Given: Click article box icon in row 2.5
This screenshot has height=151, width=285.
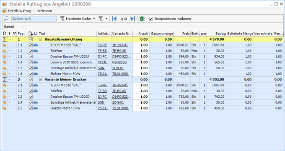Looking at the screenshot, I should (x=5, y=108).
